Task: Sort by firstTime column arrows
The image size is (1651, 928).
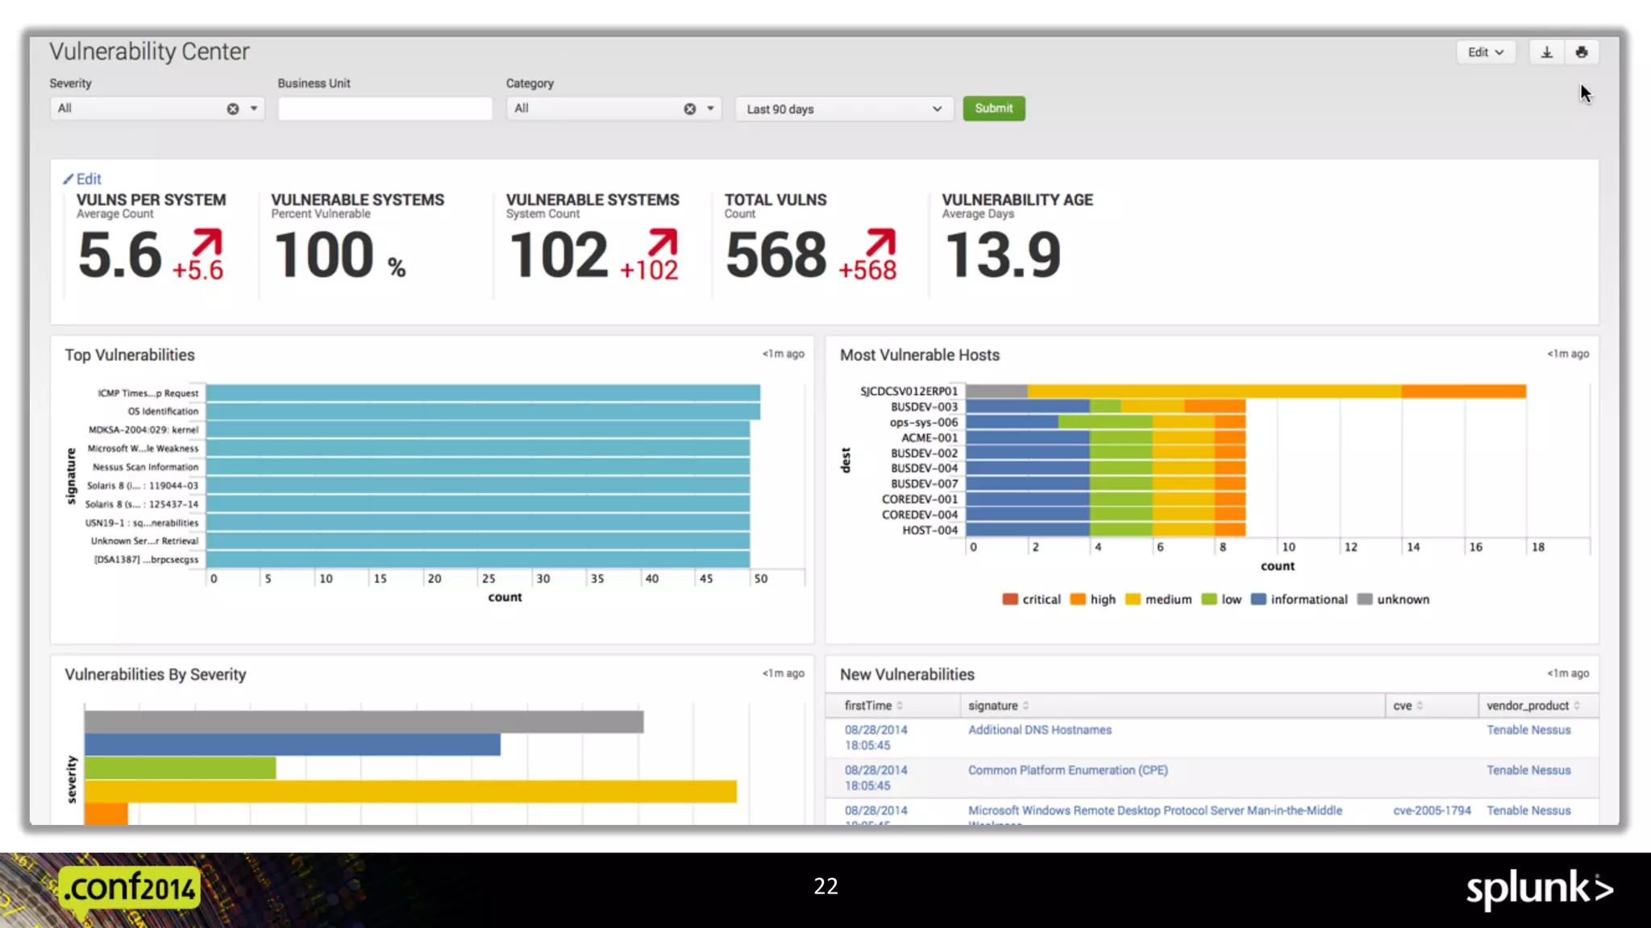Action: coord(900,706)
